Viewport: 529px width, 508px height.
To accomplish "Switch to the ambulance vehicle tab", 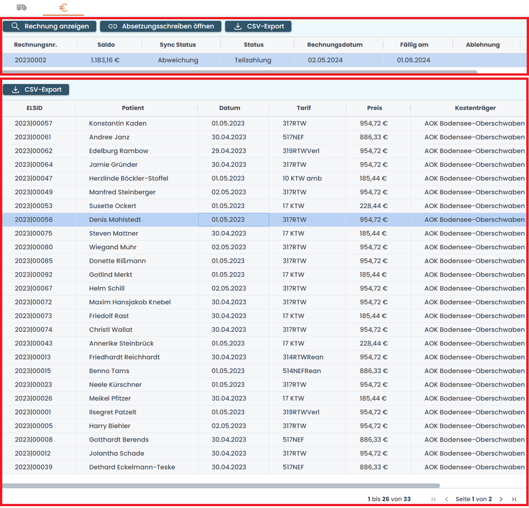I will [22, 7].
